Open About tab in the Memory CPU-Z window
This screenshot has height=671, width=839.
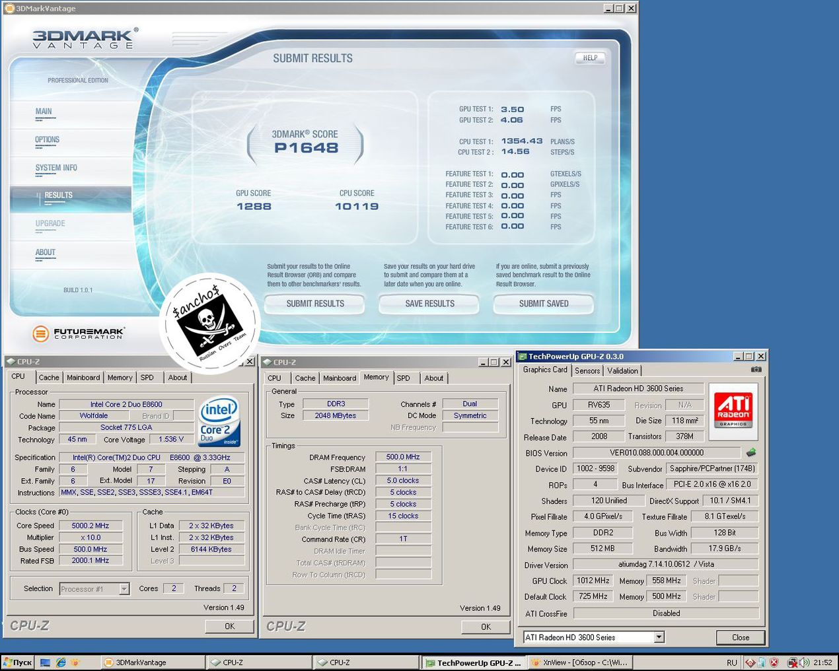tap(434, 378)
